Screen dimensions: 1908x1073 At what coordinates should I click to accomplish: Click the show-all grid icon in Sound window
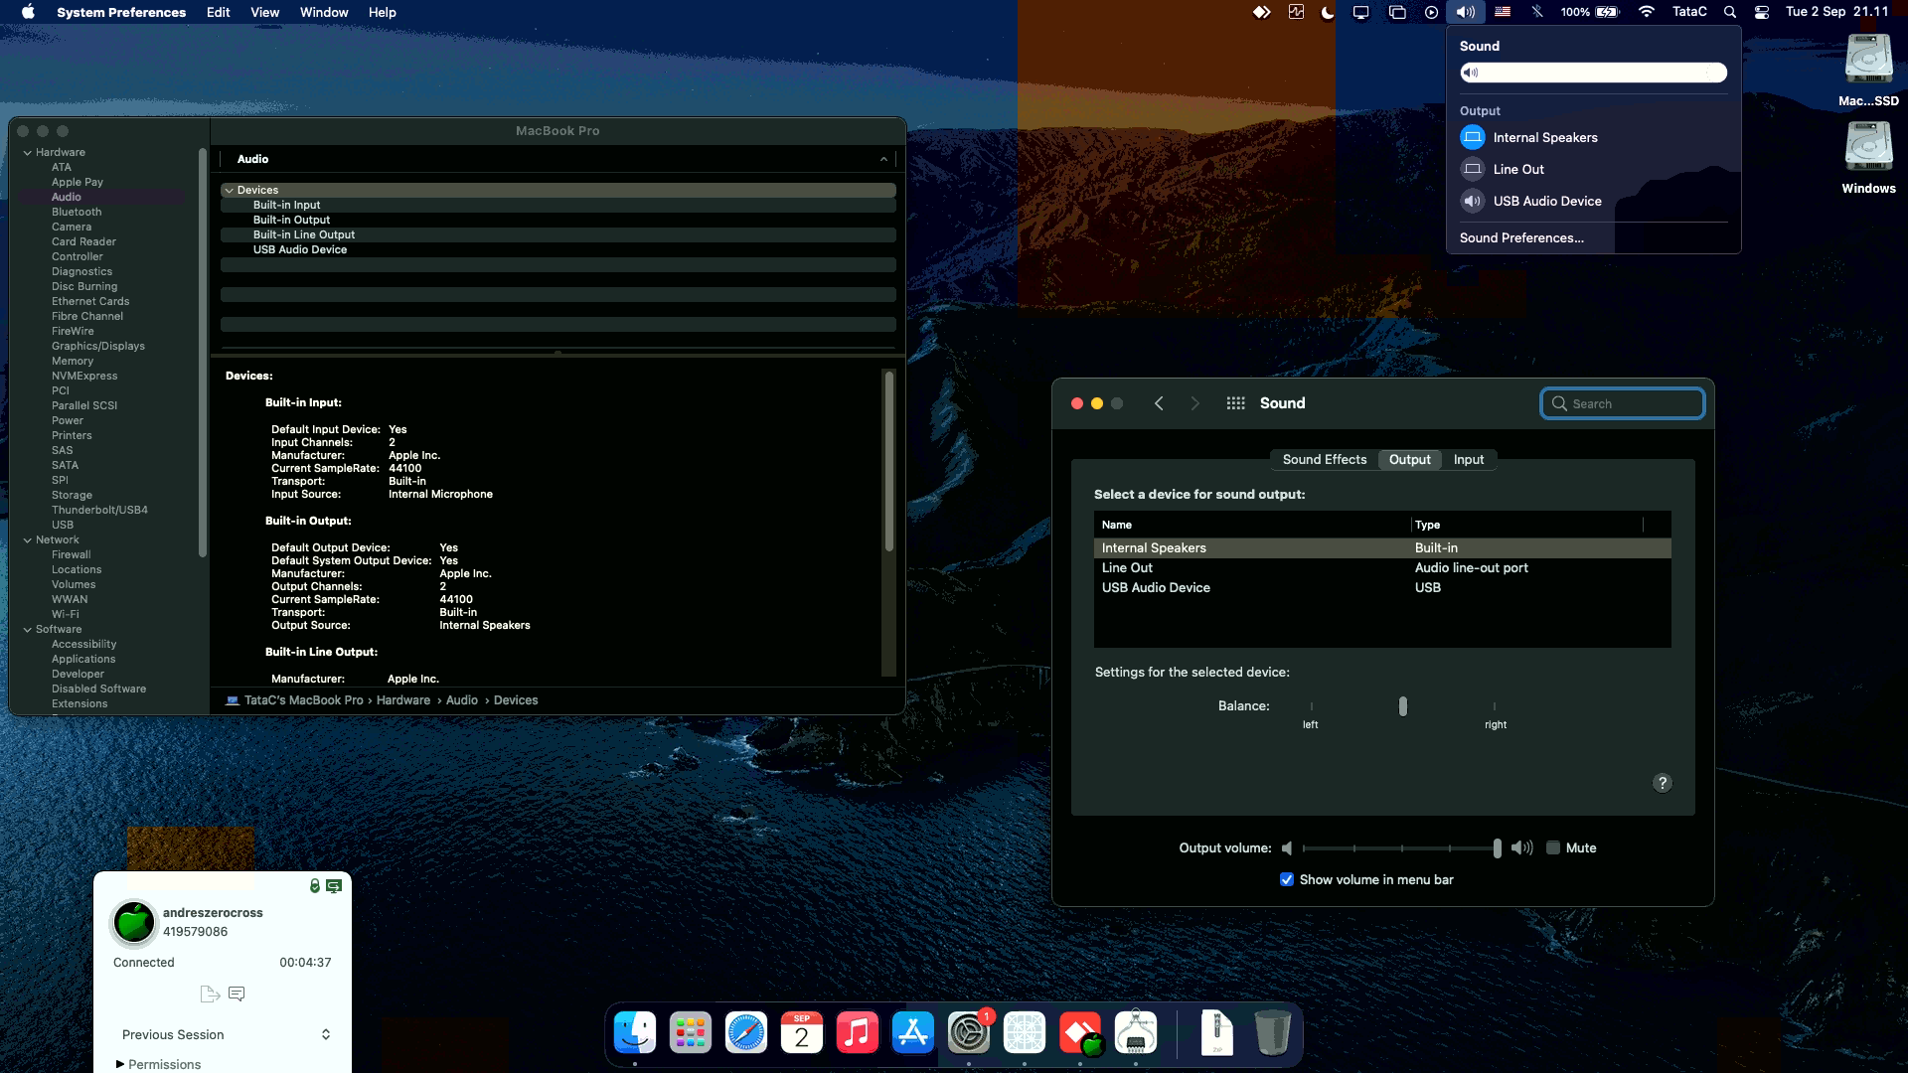click(1235, 403)
